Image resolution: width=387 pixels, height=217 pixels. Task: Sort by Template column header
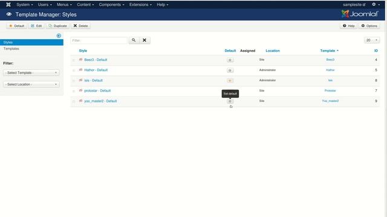tap(329, 51)
